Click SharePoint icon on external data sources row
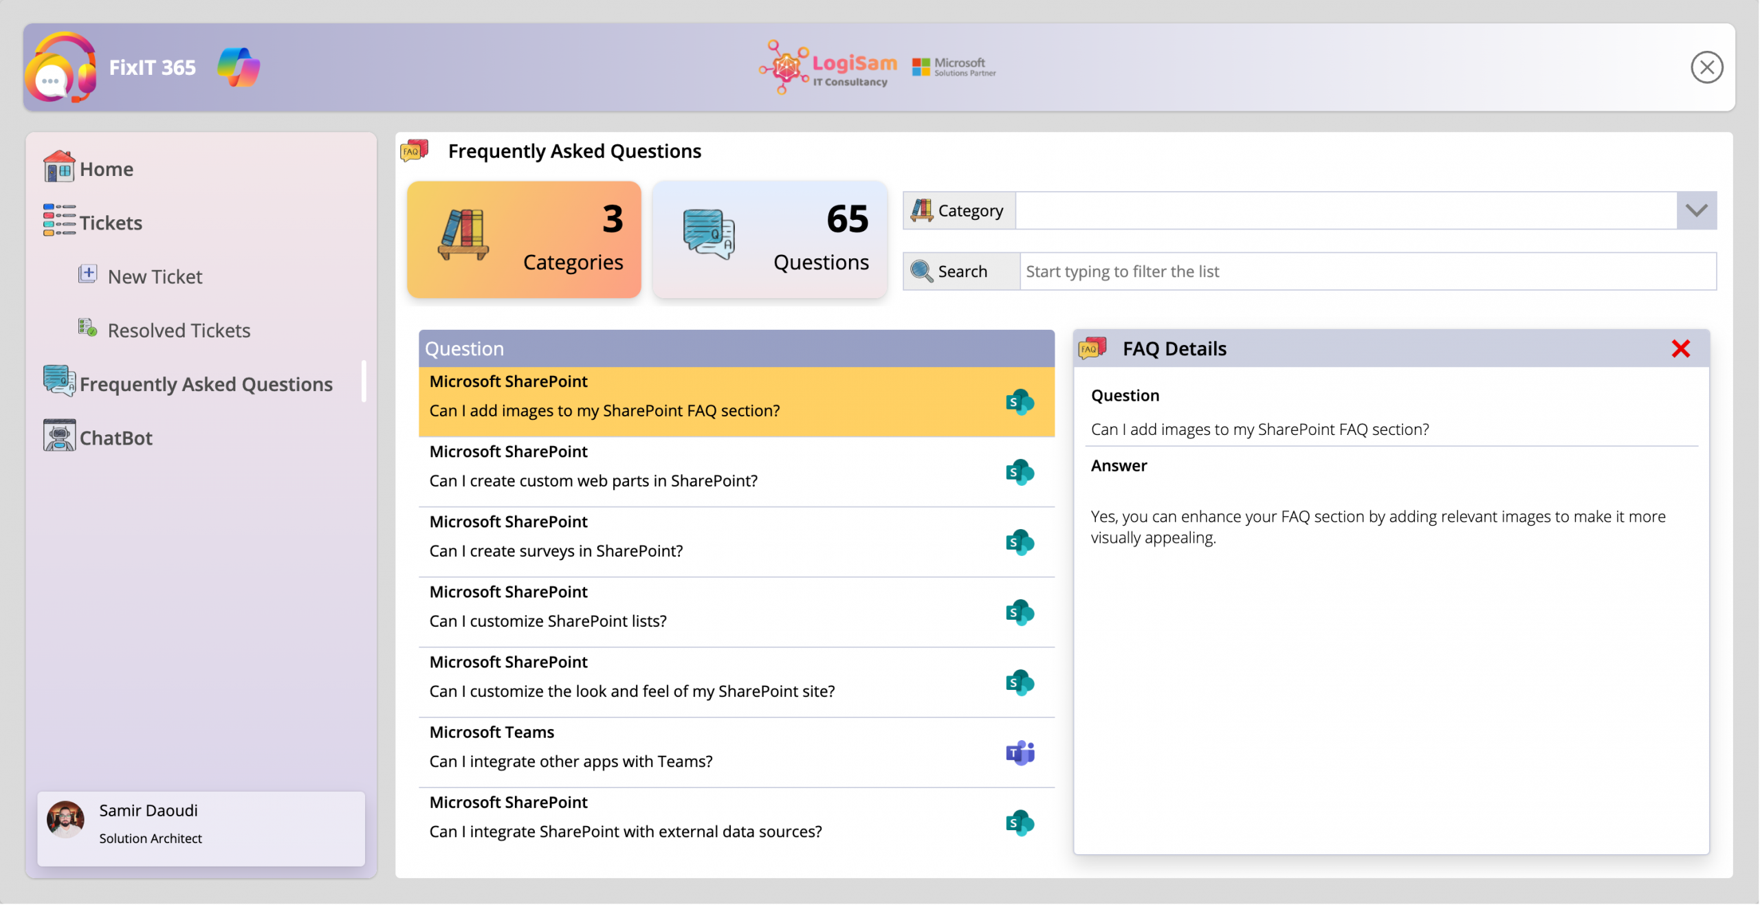 [x=1020, y=823]
